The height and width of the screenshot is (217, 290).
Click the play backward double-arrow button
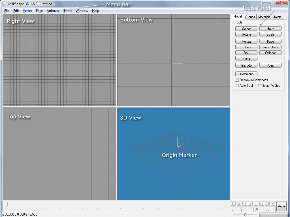coord(245,203)
